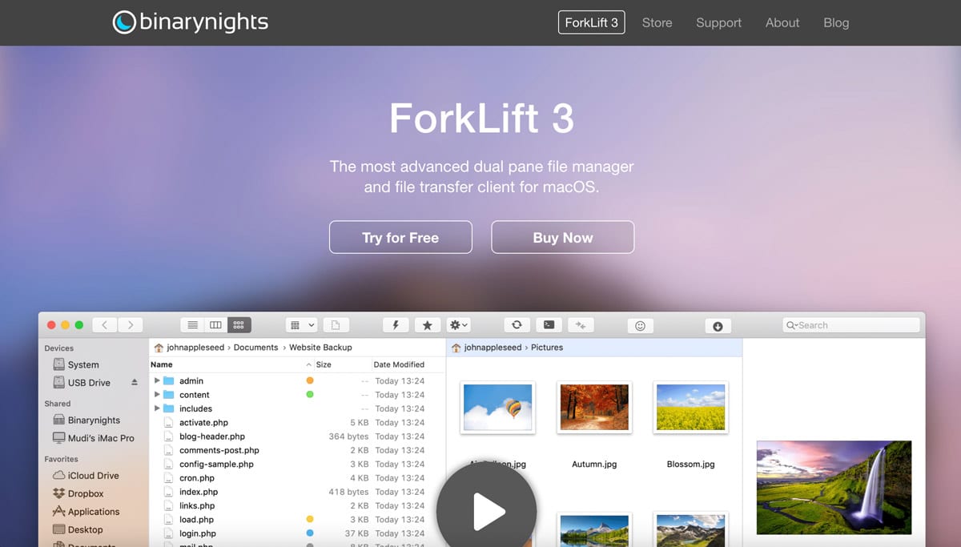Open activity with the download arrow icon
Image resolution: width=961 pixels, height=547 pixels.
click(718, 326)
